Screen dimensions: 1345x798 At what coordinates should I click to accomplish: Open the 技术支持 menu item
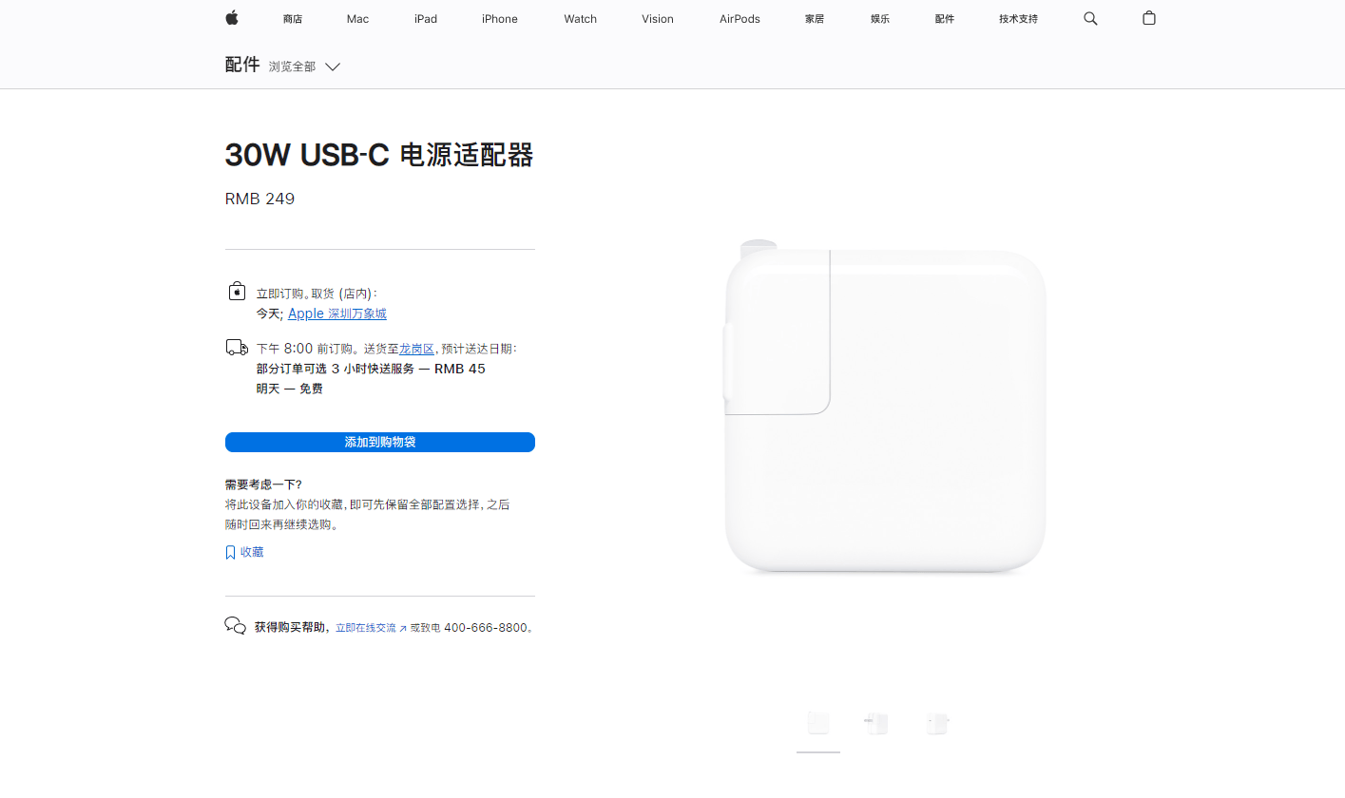pos(1018,19)
